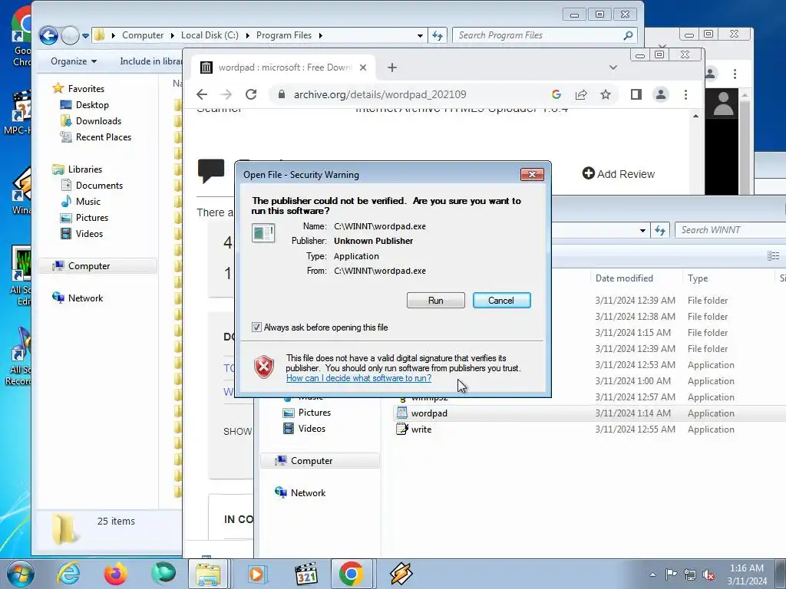Click Date modified column header in WINNT
Screen dimensions: 786x589
624,278
